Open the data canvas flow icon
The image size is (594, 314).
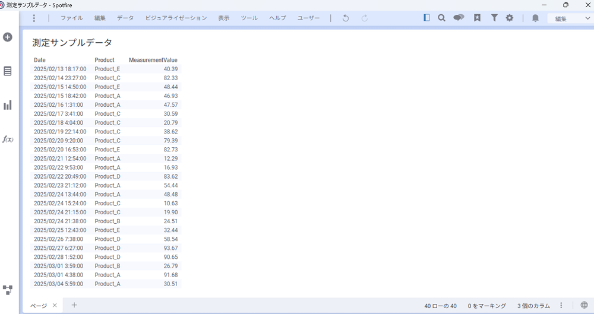(x=8, y=290)
